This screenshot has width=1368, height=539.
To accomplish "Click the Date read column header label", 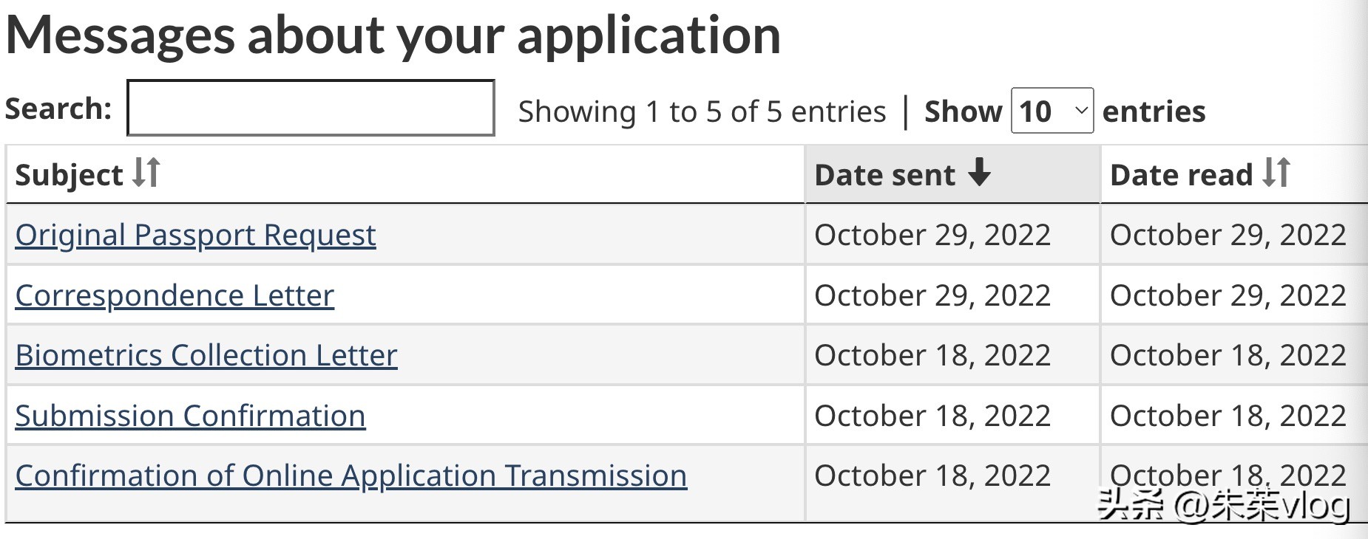I will (1181, 175).
